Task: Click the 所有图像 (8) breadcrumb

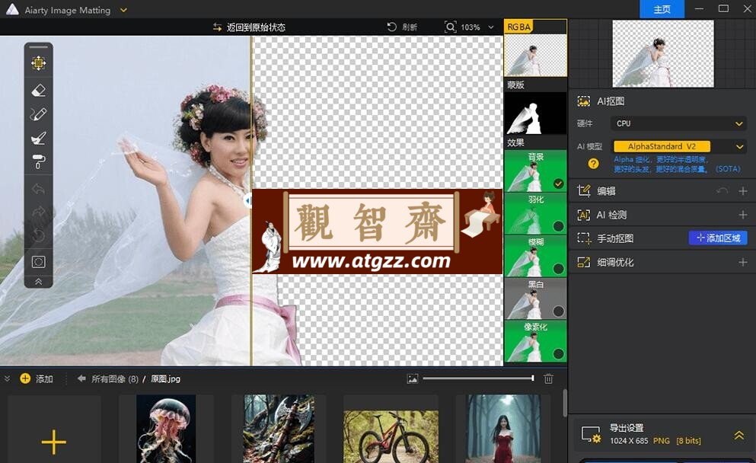Action: 115,379
